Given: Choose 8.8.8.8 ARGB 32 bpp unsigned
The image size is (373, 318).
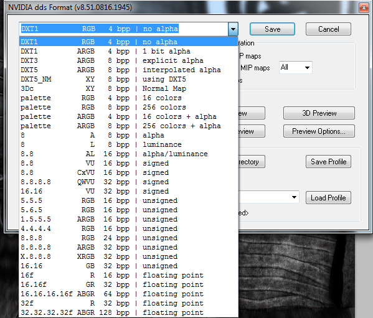Looking at the screenshot, I should click(128, 247).
